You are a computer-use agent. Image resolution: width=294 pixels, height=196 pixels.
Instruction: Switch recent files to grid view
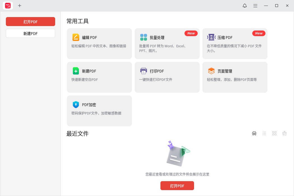click(x=274, y=133)
